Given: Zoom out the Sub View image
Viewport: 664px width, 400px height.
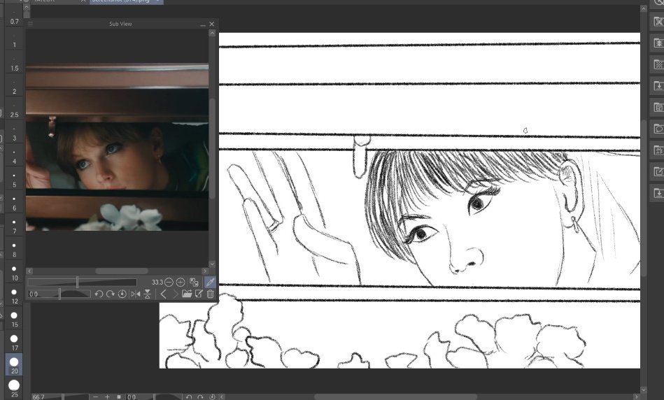Looking at the screenshot, I should pyautogui.click(x=169, y=283).
